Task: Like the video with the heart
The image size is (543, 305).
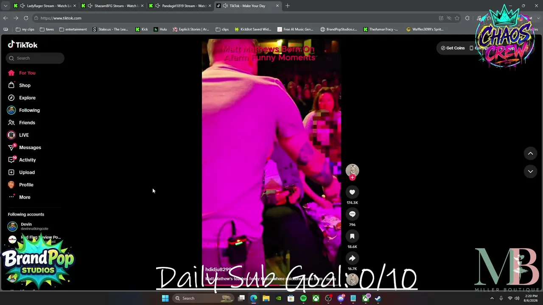Action: pyautogui.click(x=352, y=192)
